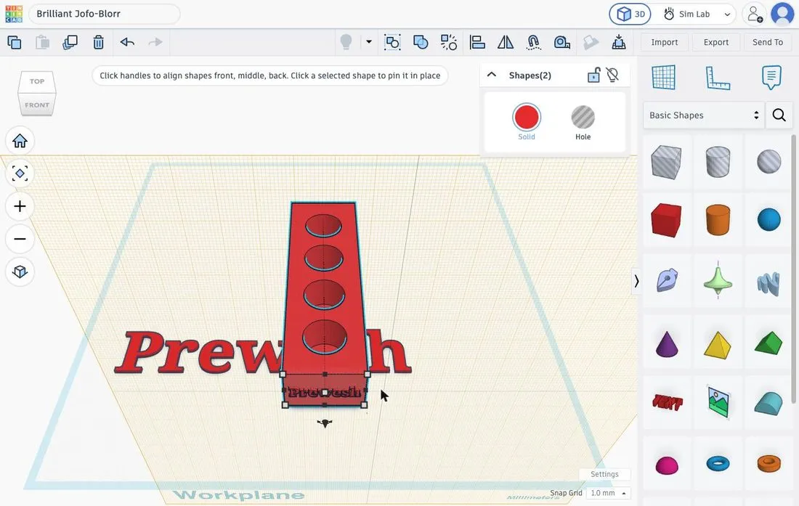
Task: Collapse the Shapes(2) inspector panel
Action: tap(492, 75)
